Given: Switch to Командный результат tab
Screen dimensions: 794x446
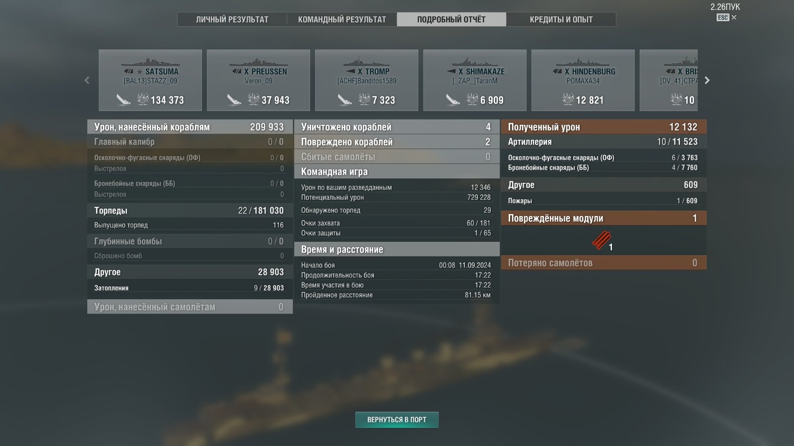Looking at the screenshot, I should pyautogui.click(x=342, y=19).
